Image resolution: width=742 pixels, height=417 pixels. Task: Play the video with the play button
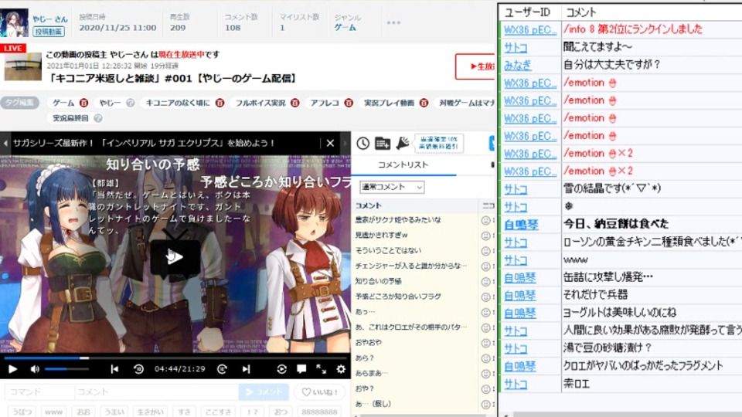pos(12,369)
